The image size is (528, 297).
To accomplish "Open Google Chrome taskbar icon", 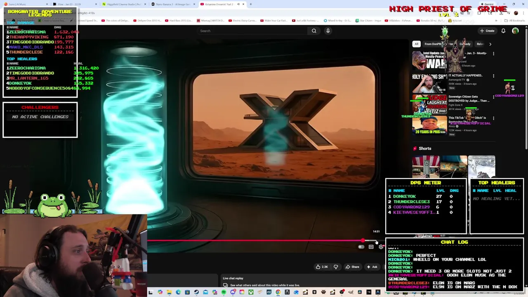I will coord(278,292).
